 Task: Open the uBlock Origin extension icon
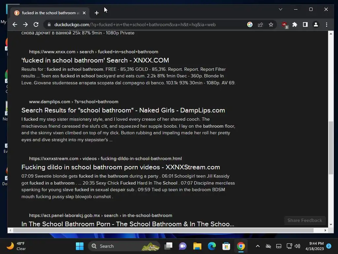click(x=285, y=25)
